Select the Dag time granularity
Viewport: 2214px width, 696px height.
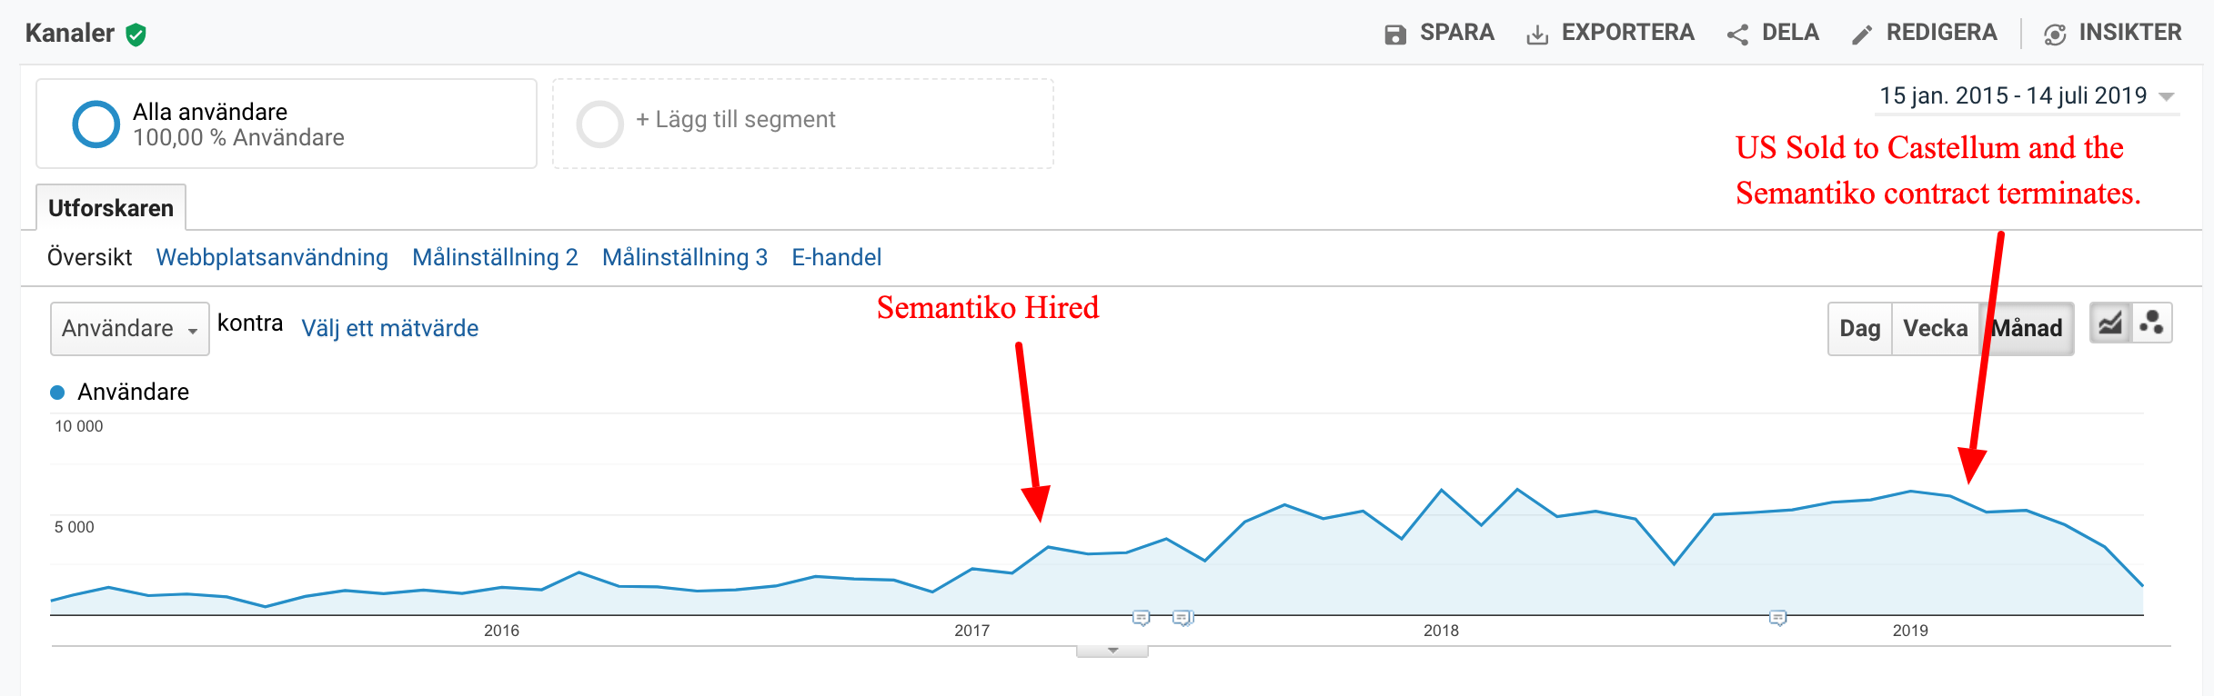[x=1859, y=328]
